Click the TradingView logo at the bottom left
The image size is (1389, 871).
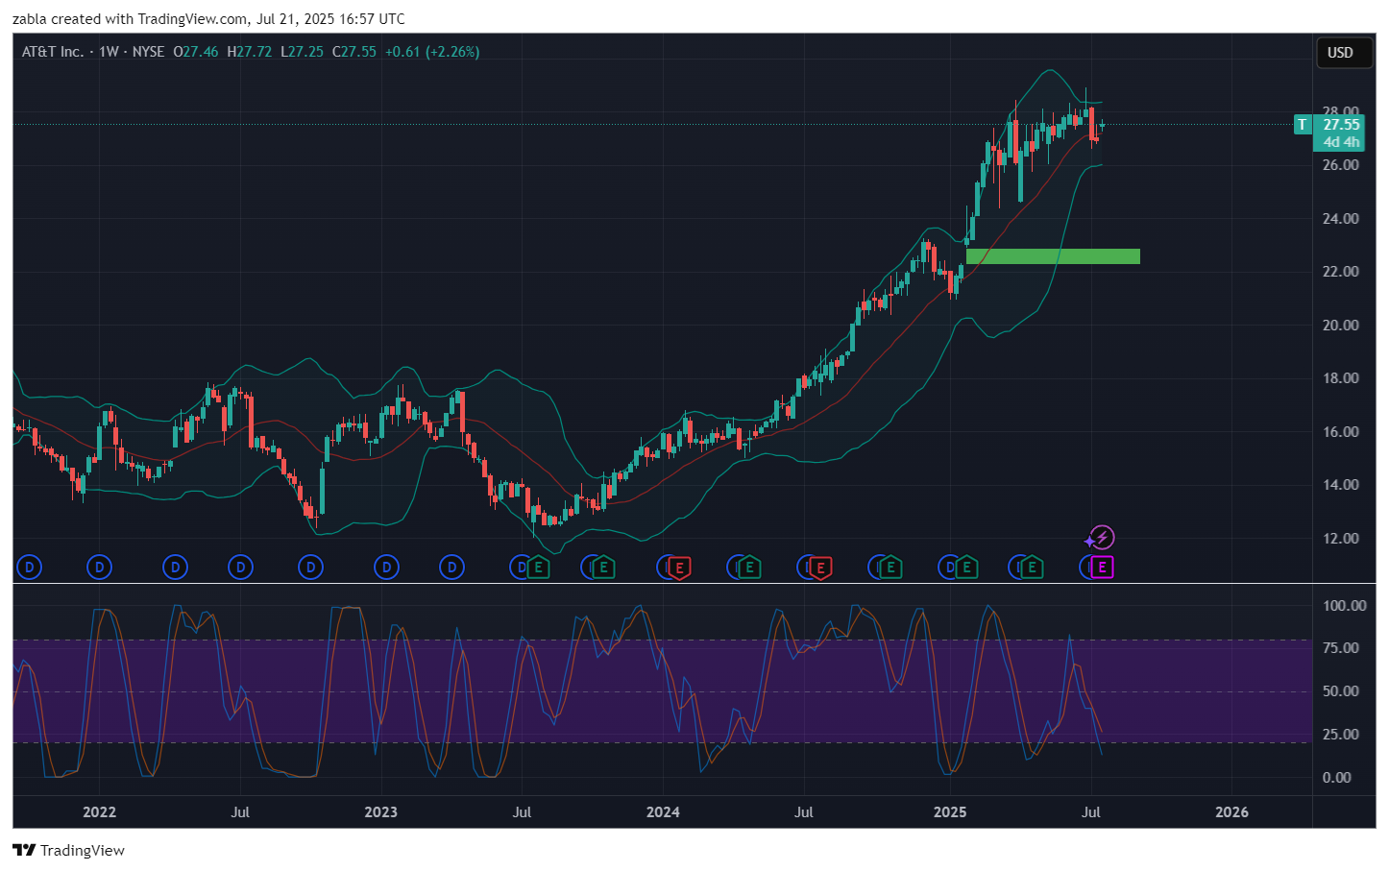coord(68,850)
